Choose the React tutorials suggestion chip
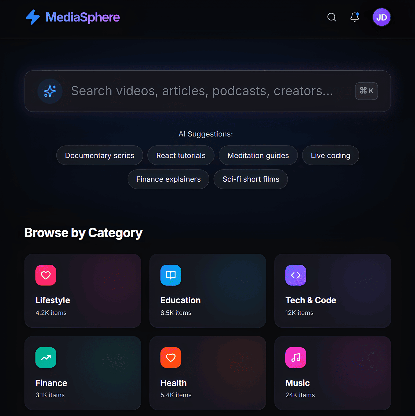The height and width of the screenshot is (416, 415). [x=181, y=155]
